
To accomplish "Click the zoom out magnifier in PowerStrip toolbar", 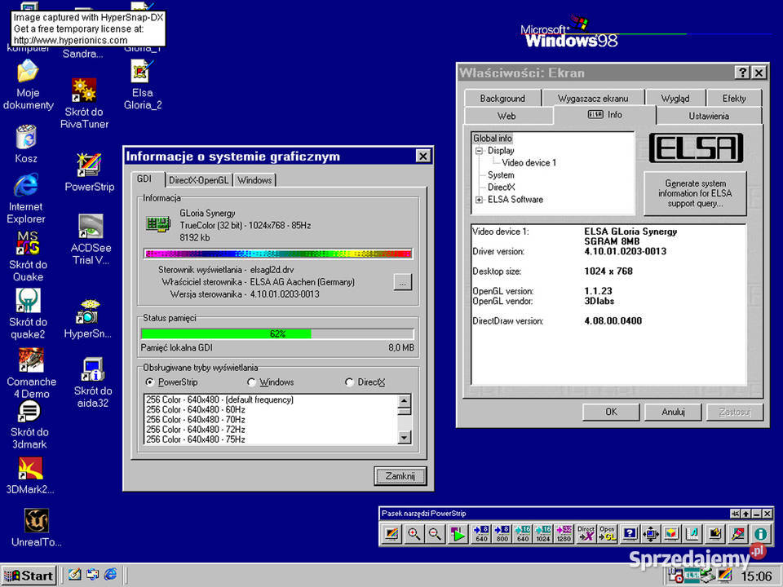I will [x=435, y=534].
